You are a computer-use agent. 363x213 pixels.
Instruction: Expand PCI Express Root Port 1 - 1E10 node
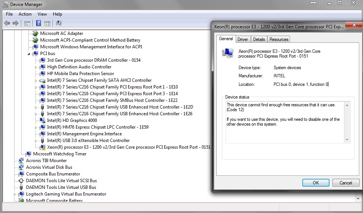pos(36,87)
